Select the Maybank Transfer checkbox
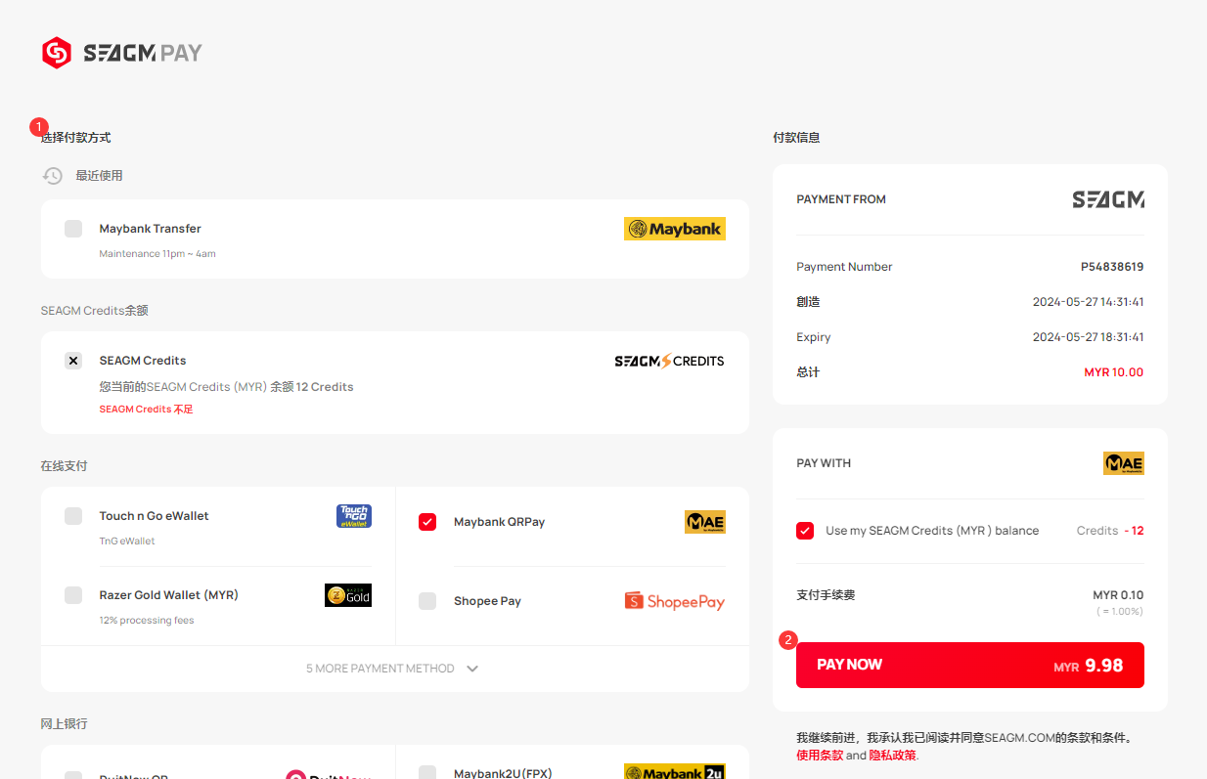This screenshot has width=1207, height=779. coord(73,229)
